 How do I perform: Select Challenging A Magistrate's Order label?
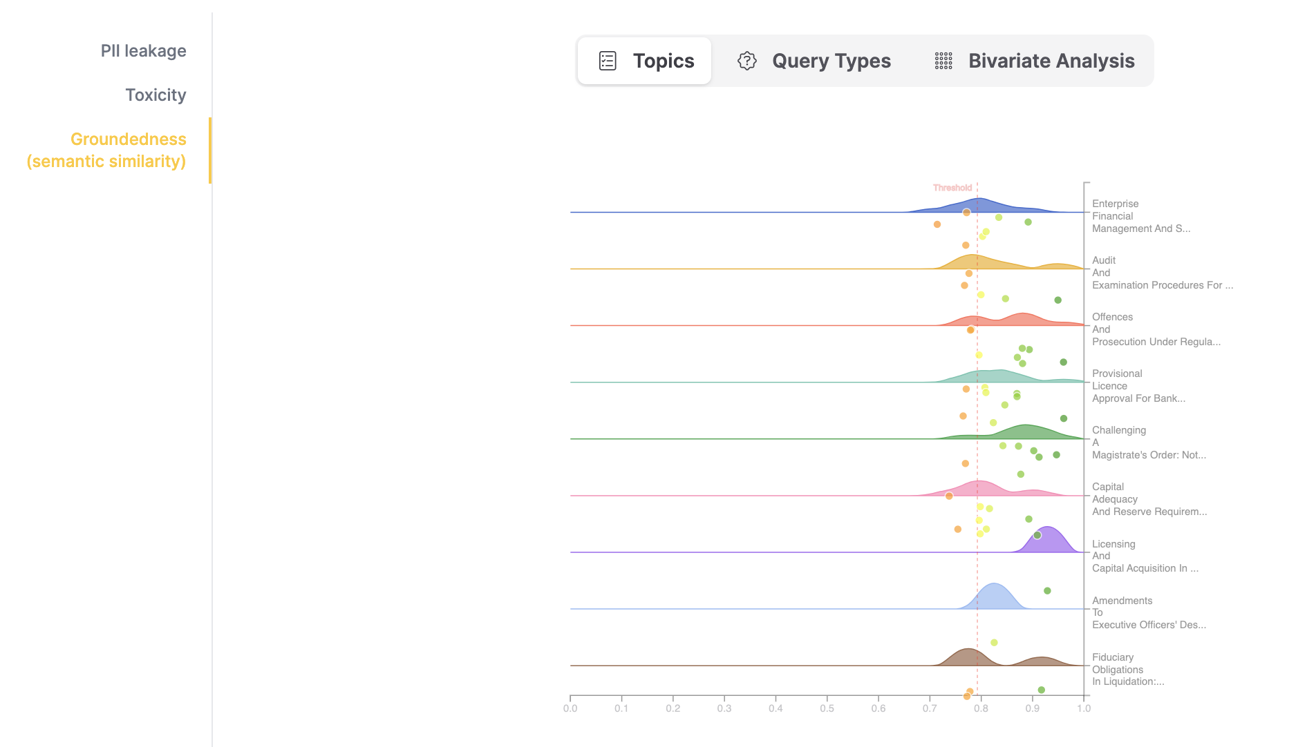1148,443
